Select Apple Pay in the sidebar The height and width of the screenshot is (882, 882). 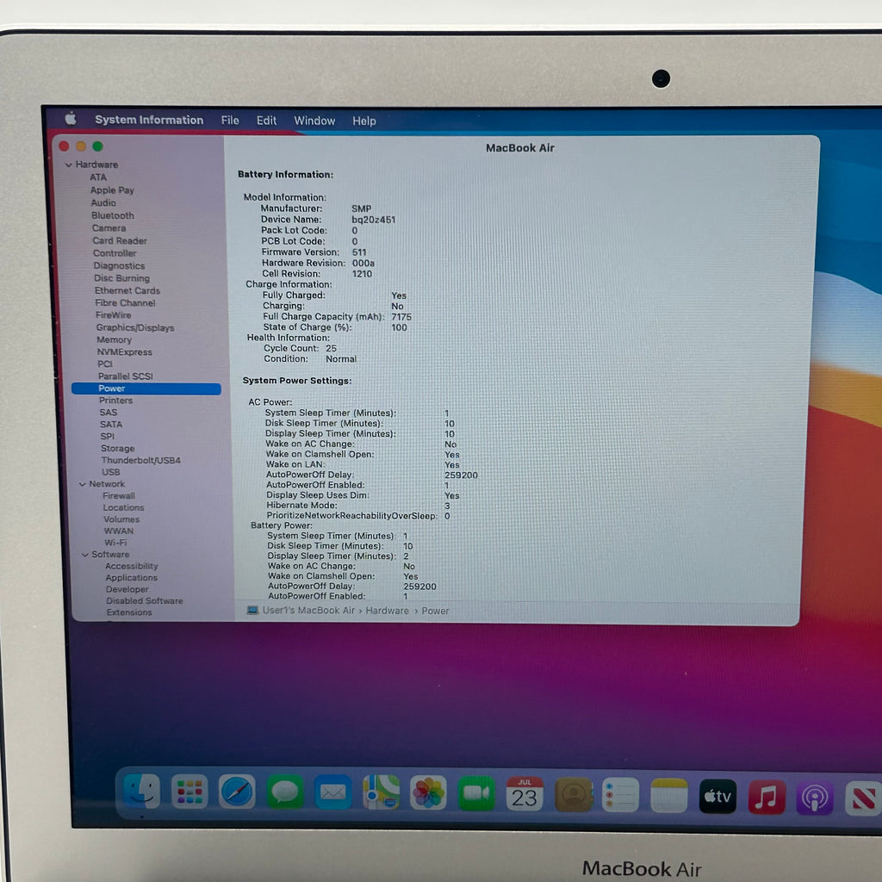tap(113, 190)
